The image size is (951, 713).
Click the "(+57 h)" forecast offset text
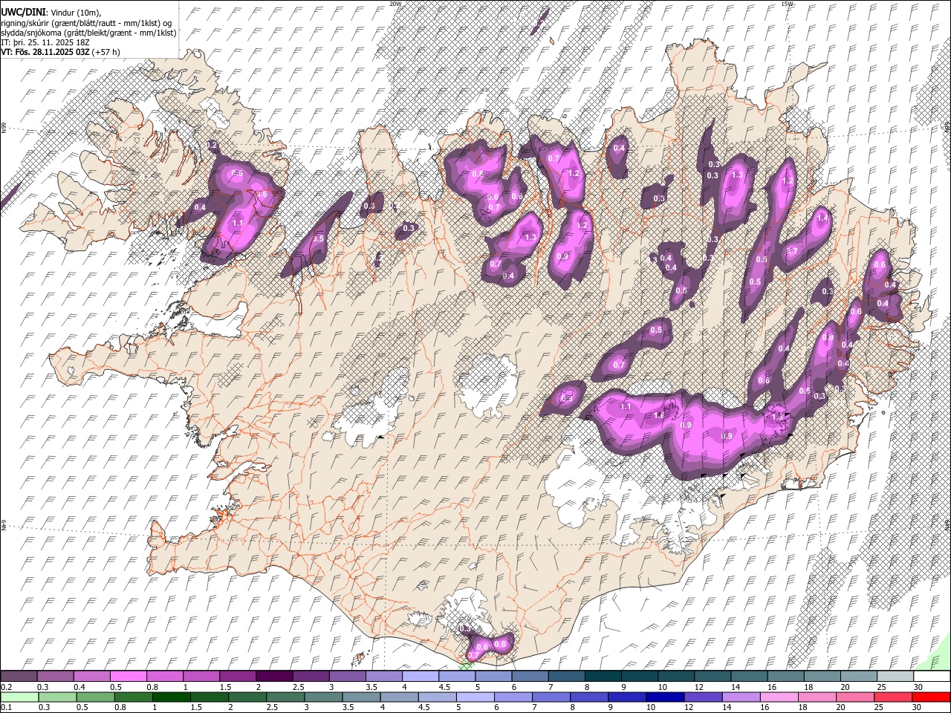tap(106, 52)
